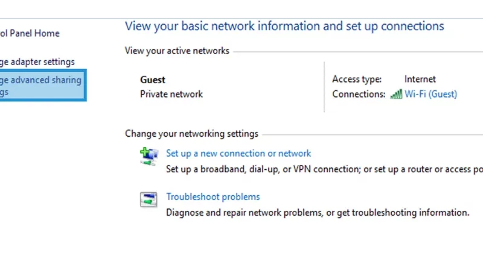Click the Connections label

point(359,94)
